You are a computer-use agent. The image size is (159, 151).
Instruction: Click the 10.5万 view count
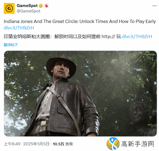tap(58, 144)
